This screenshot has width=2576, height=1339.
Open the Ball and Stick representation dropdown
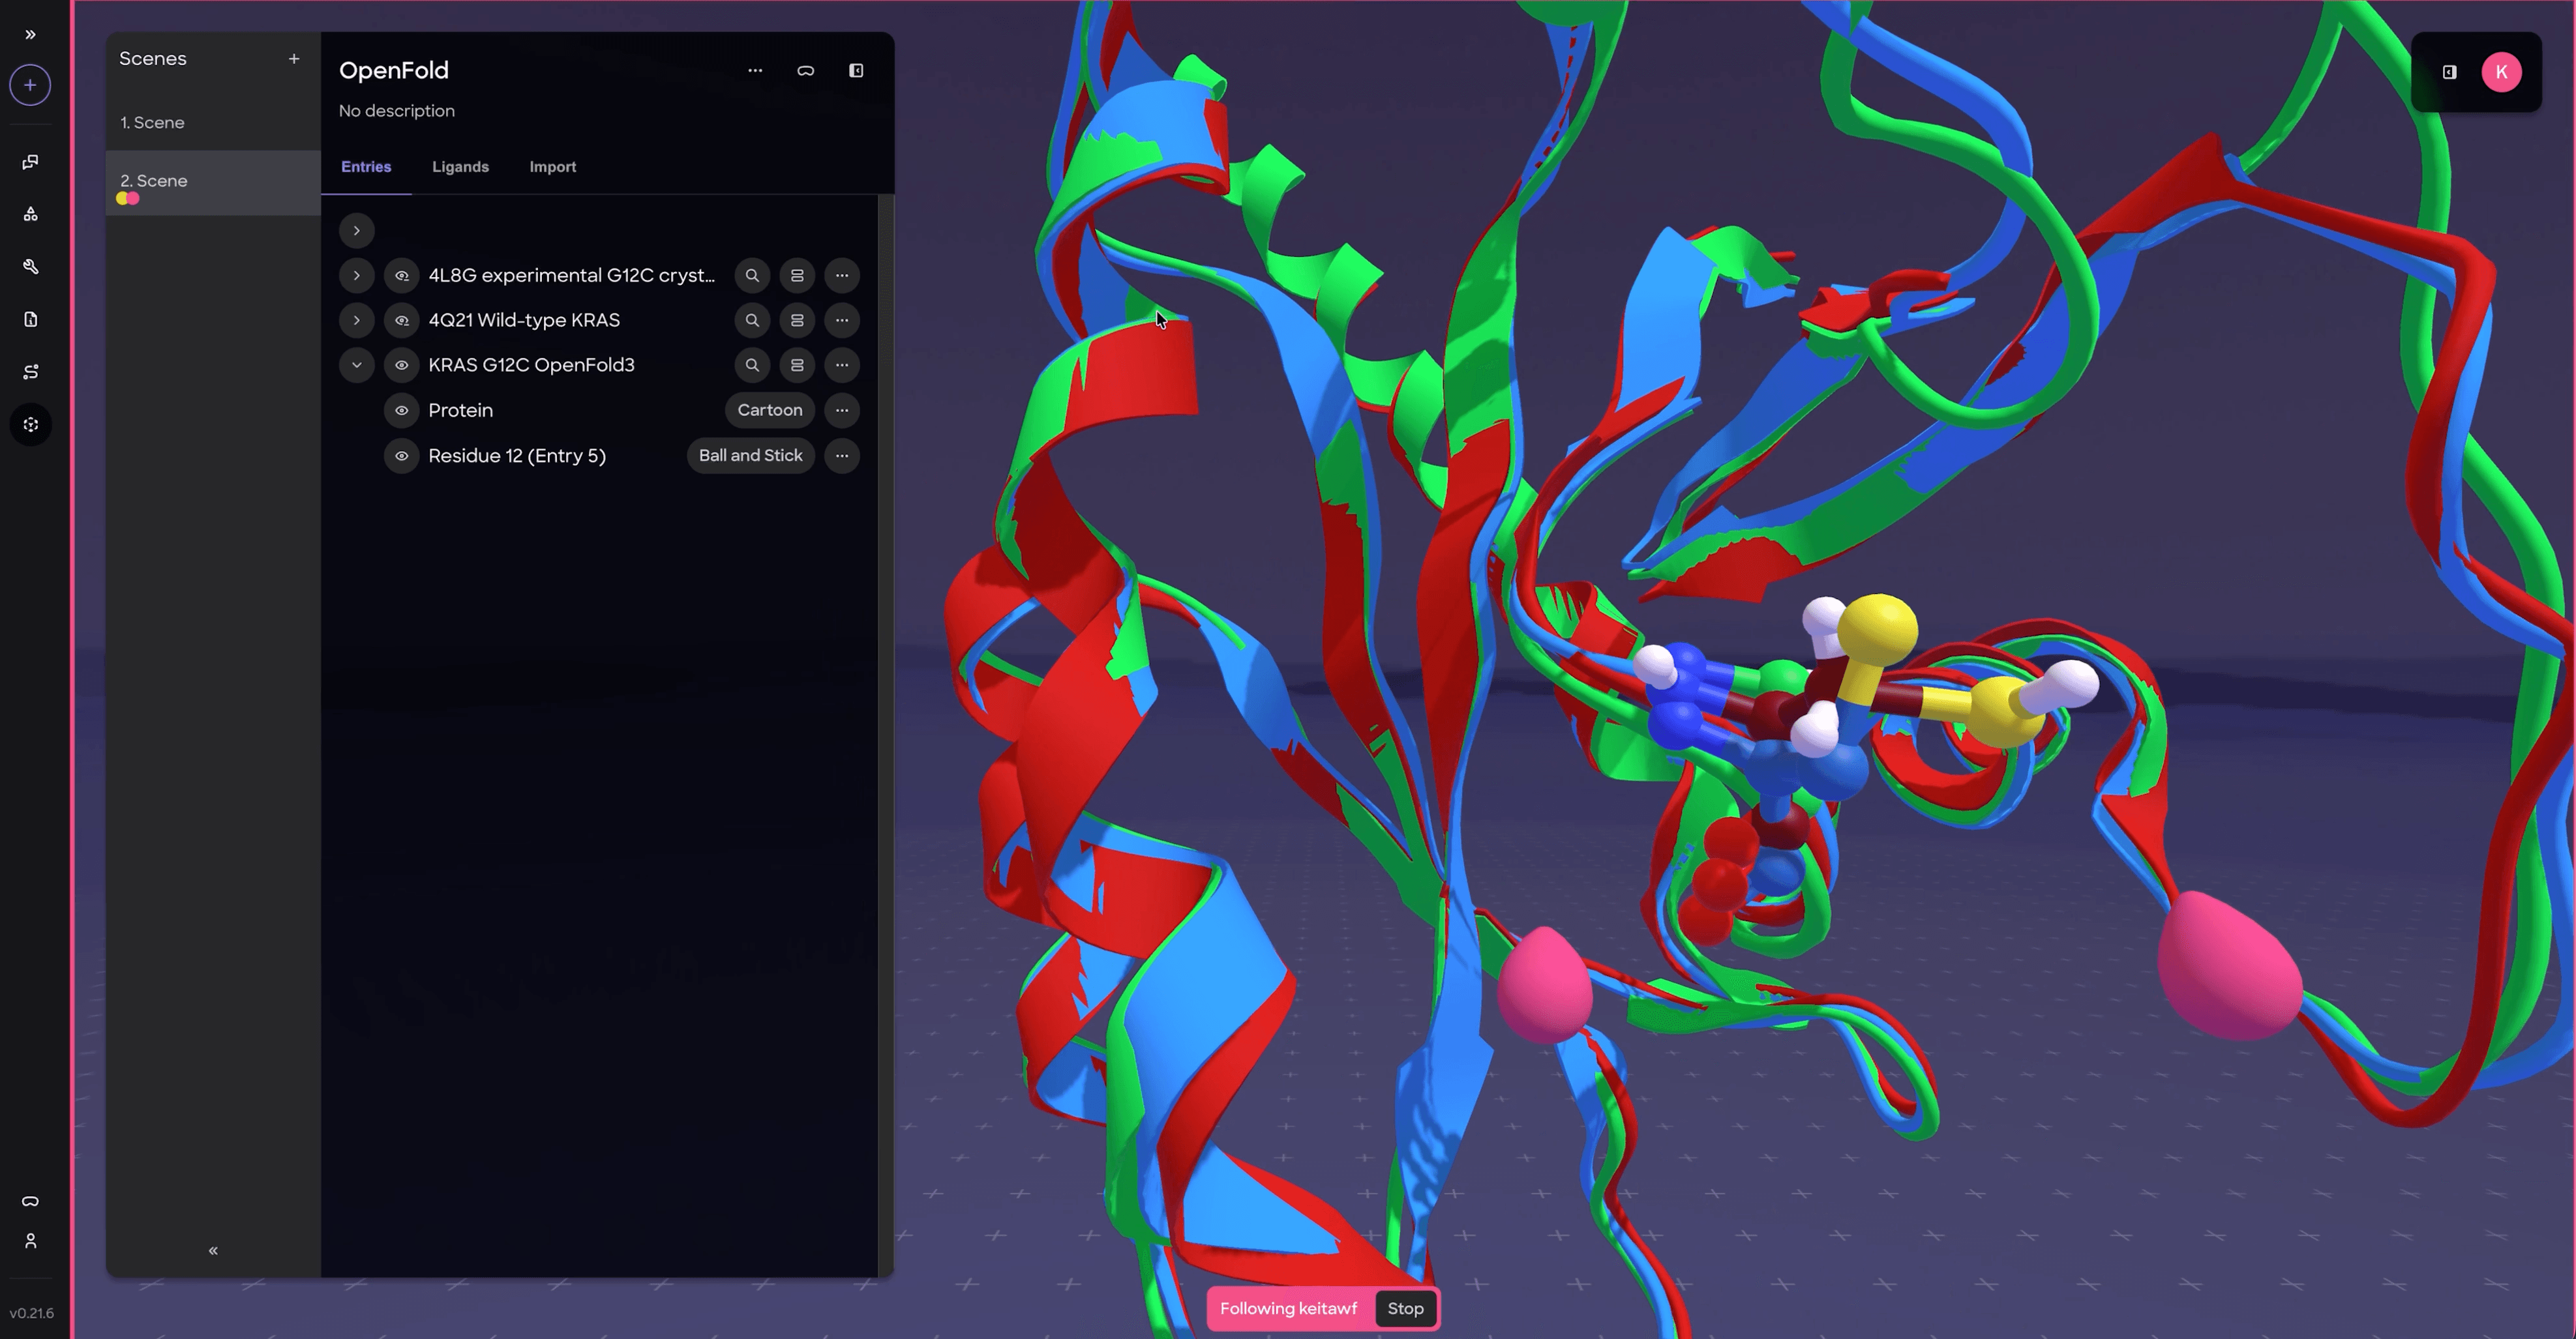click(750, 456)
